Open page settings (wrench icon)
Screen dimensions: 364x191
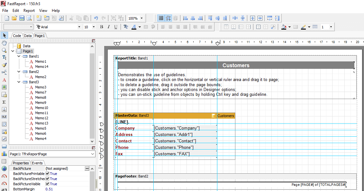61,18
